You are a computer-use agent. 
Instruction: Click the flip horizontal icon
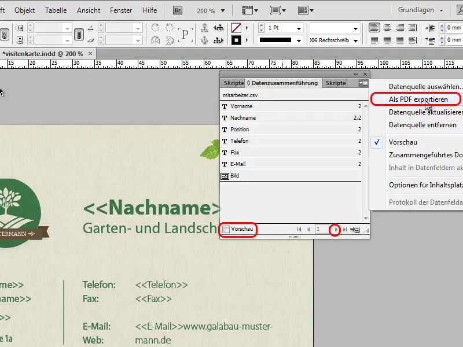click(155, 39)
